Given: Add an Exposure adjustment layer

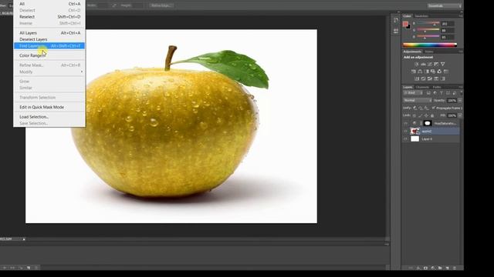Looking at the screenshot, I should [436, 64].
